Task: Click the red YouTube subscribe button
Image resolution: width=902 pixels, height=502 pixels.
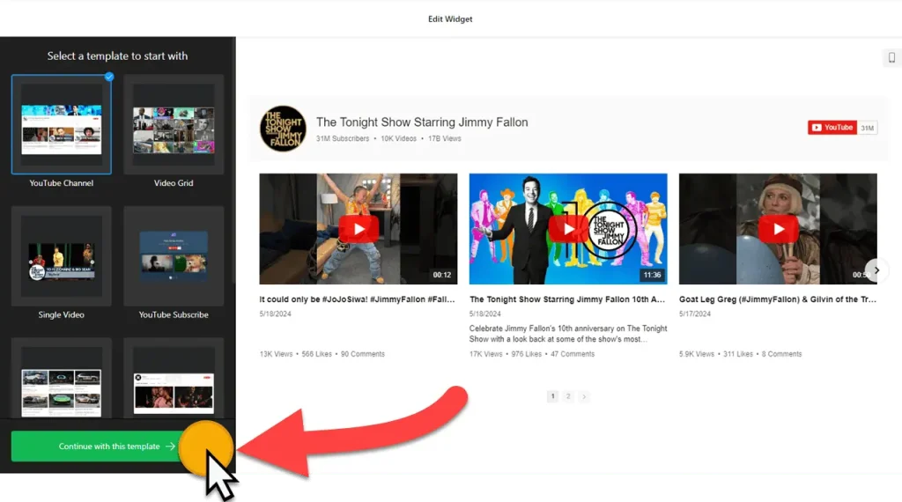Action: pyautogui.click(x=832, y=128)
